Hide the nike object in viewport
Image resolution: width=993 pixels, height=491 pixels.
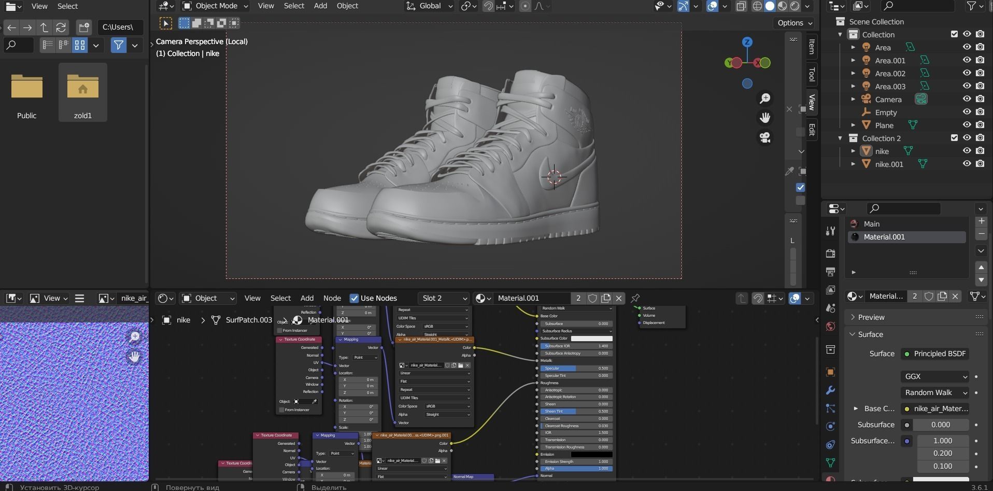point(967,150)
